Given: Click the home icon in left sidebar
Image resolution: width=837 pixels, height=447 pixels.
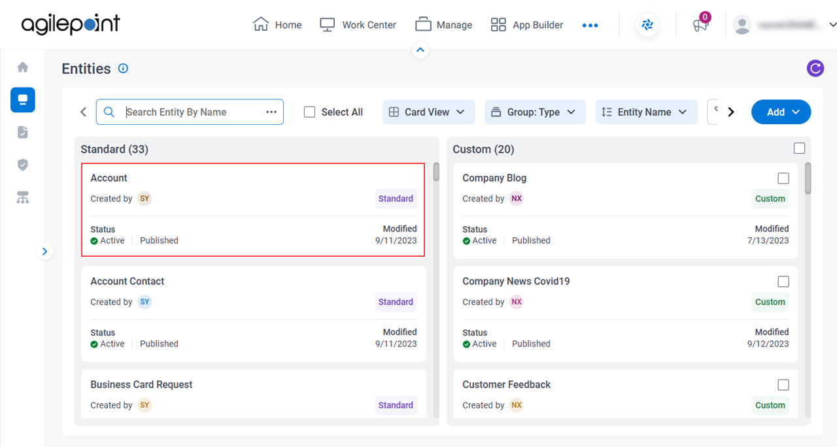Looking at the screenshot, I should coord(23,67).
